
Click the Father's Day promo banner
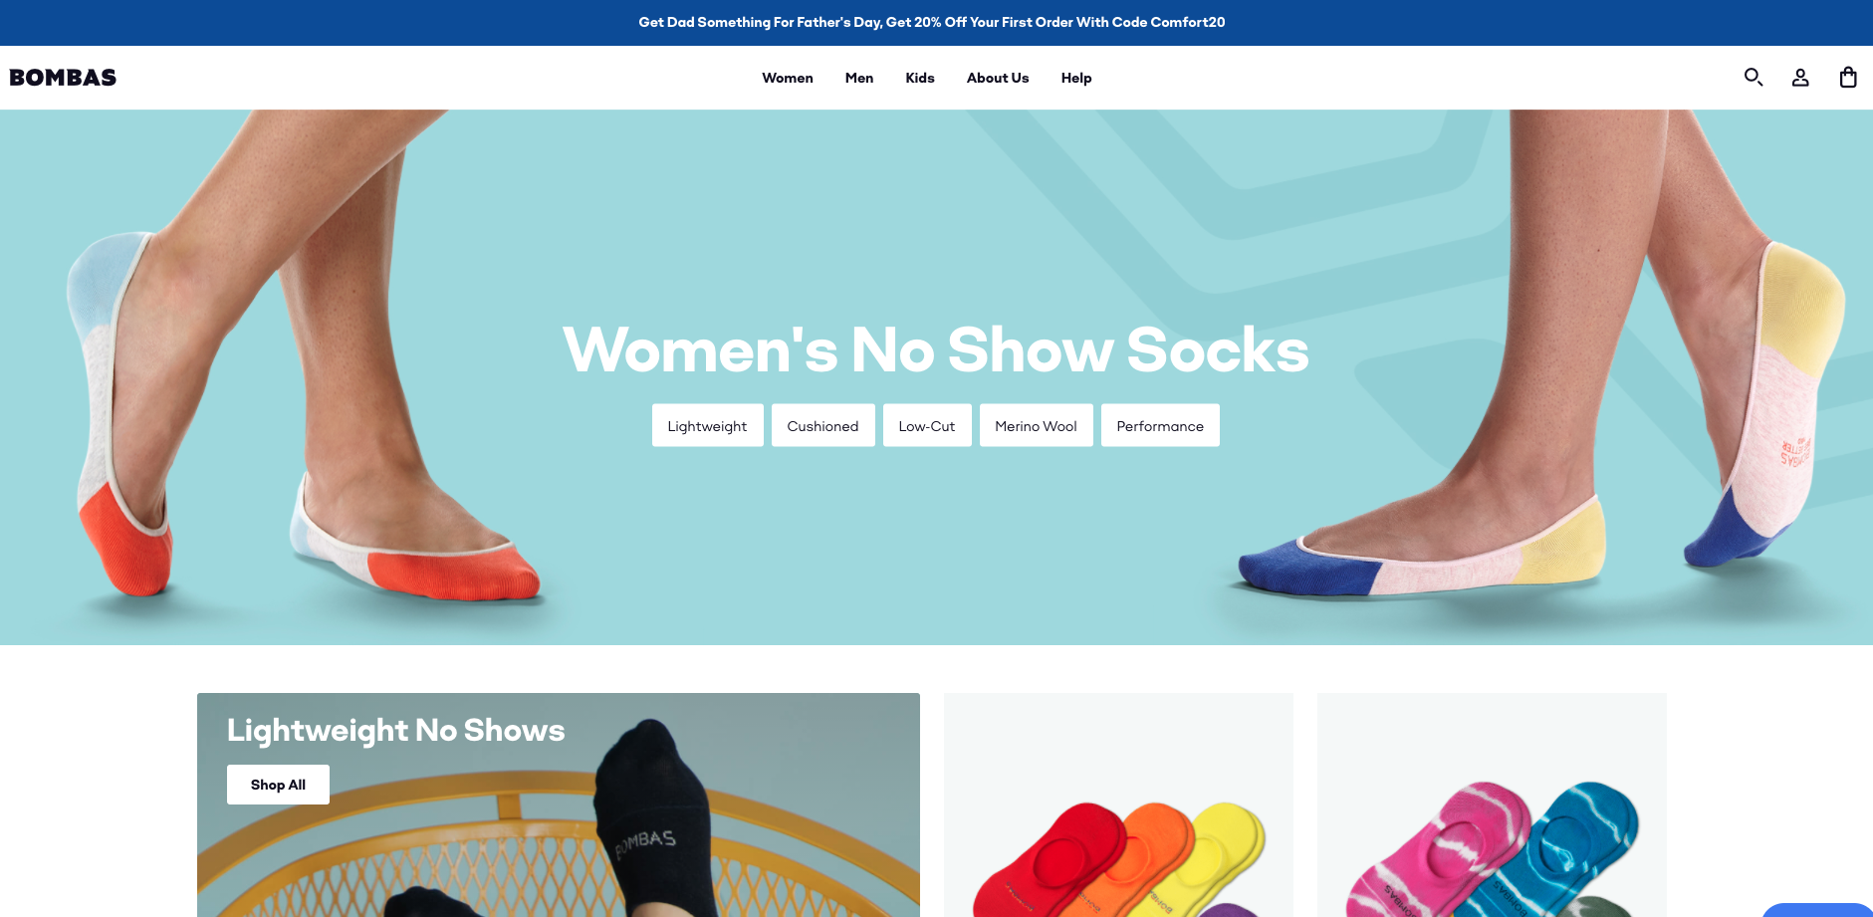tap(932, 22)
